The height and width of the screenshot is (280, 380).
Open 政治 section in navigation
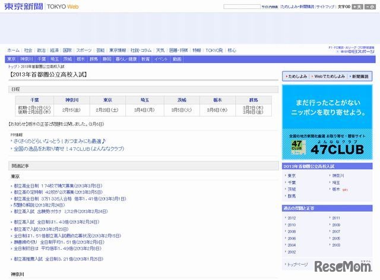tap(41, 50)
